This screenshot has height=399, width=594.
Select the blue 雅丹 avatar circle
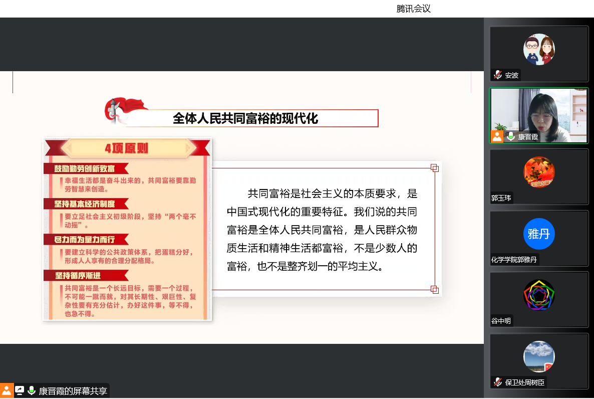coord(539,234)
